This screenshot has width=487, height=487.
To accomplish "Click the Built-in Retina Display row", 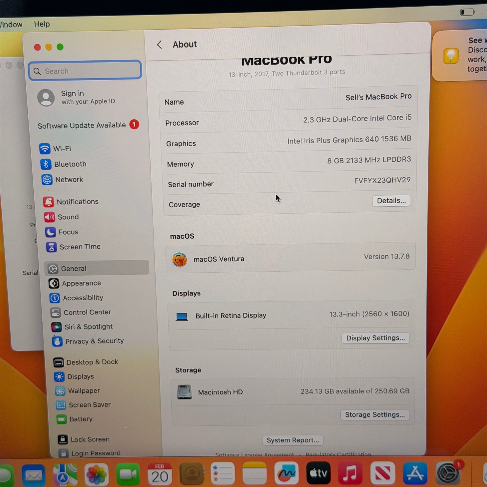I will tap(291, 315).
